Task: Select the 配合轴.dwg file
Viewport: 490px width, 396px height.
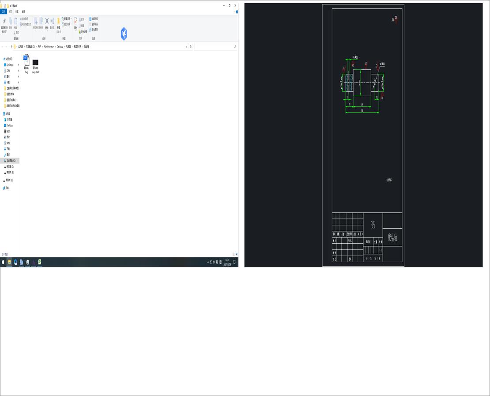Action: tap(26, 64)
